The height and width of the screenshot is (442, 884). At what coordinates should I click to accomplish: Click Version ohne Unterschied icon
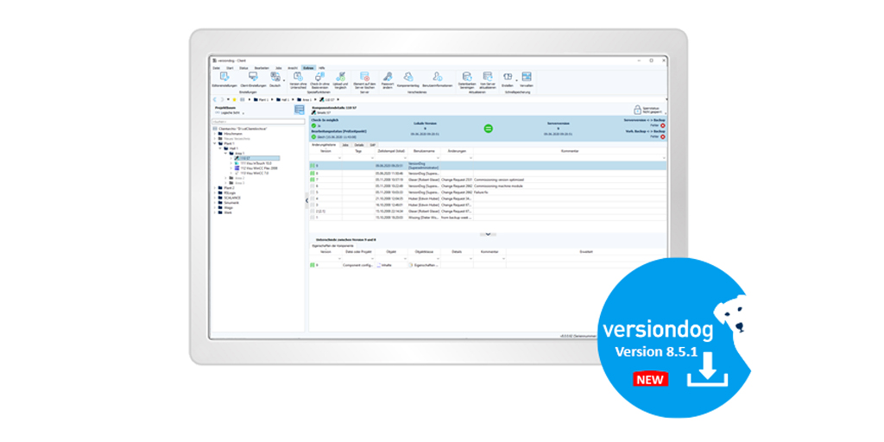tap(298, 77)
